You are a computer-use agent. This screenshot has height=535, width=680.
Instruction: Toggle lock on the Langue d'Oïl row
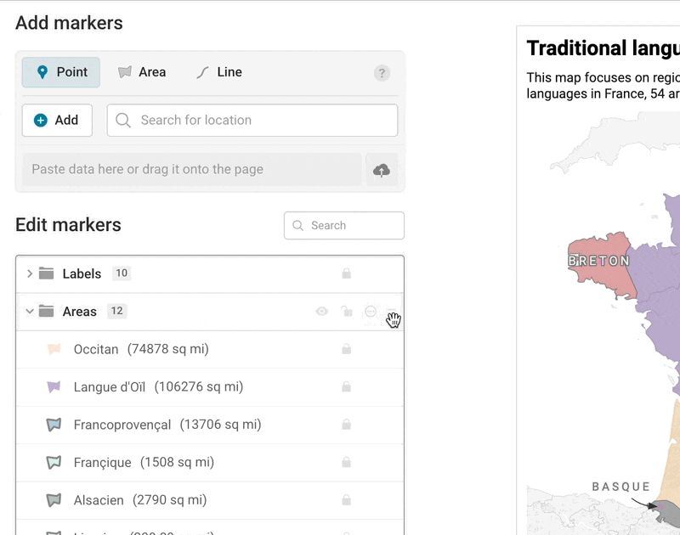click(x=346, y=386)
